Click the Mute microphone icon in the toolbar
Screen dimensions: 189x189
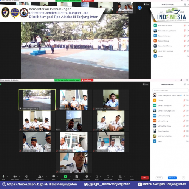click(3, 177)
